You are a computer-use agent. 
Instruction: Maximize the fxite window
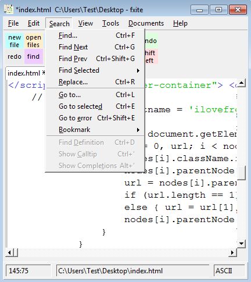pos(218,10)
